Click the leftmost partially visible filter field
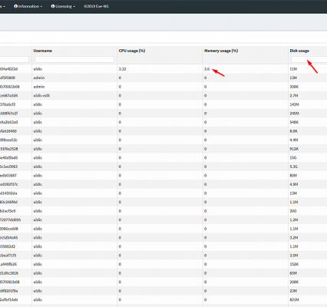The image size is (327, 307). (x=15, y=59)
